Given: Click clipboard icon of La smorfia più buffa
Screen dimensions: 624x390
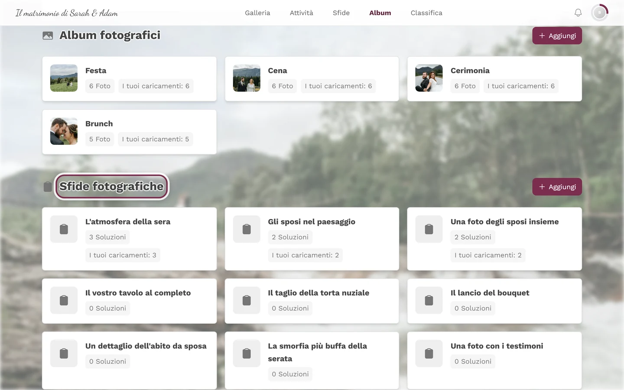Looking at the screenshot, I should [247, 353].
